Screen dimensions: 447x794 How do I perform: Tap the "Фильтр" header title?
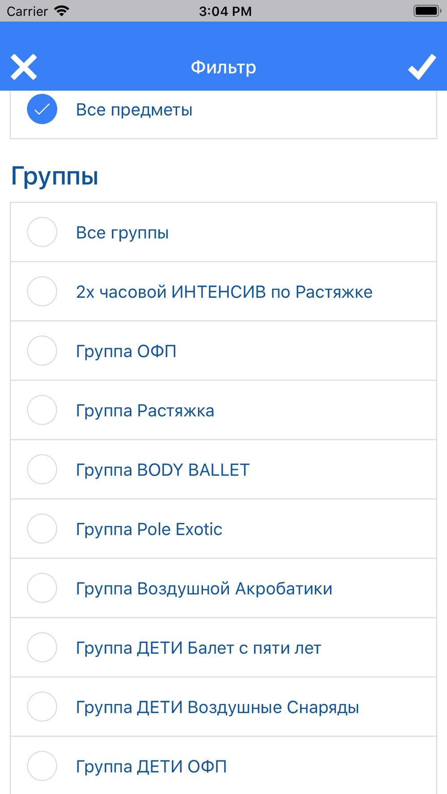click(x=223, y=67)
